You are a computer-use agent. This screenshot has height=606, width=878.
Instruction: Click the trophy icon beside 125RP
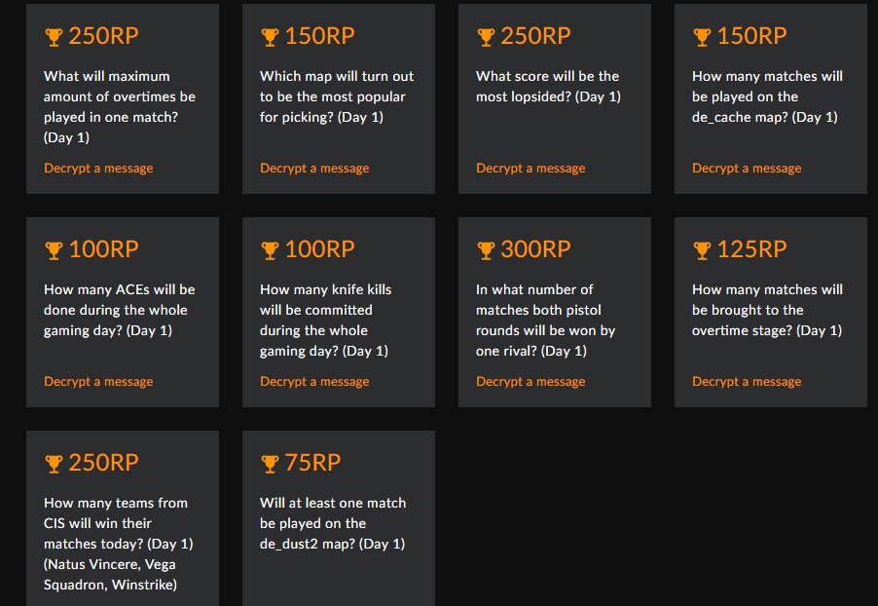click(702, 250)
